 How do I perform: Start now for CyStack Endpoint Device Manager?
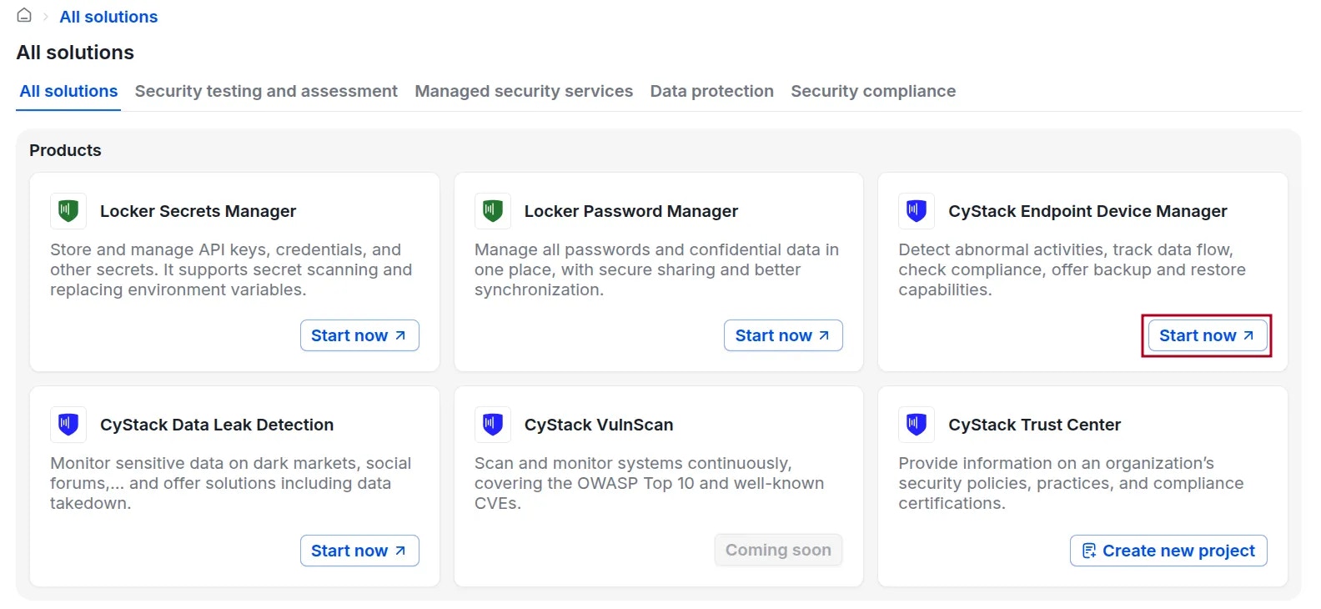(x=1207, y=335)
